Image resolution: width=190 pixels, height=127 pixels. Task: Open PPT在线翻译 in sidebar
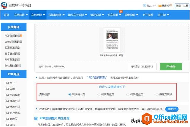12,60
